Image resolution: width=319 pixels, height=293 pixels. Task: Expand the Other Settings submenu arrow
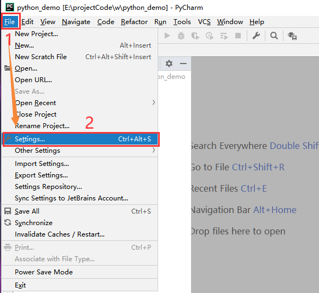click(x=154, y=150)
